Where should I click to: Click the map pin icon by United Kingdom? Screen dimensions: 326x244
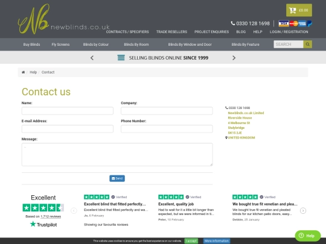pyautogui.click(x=226, y=137)
